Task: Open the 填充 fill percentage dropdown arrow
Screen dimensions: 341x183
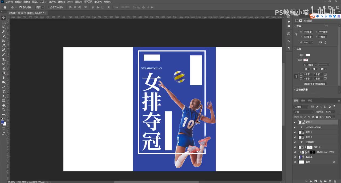Action: [334, 117]
